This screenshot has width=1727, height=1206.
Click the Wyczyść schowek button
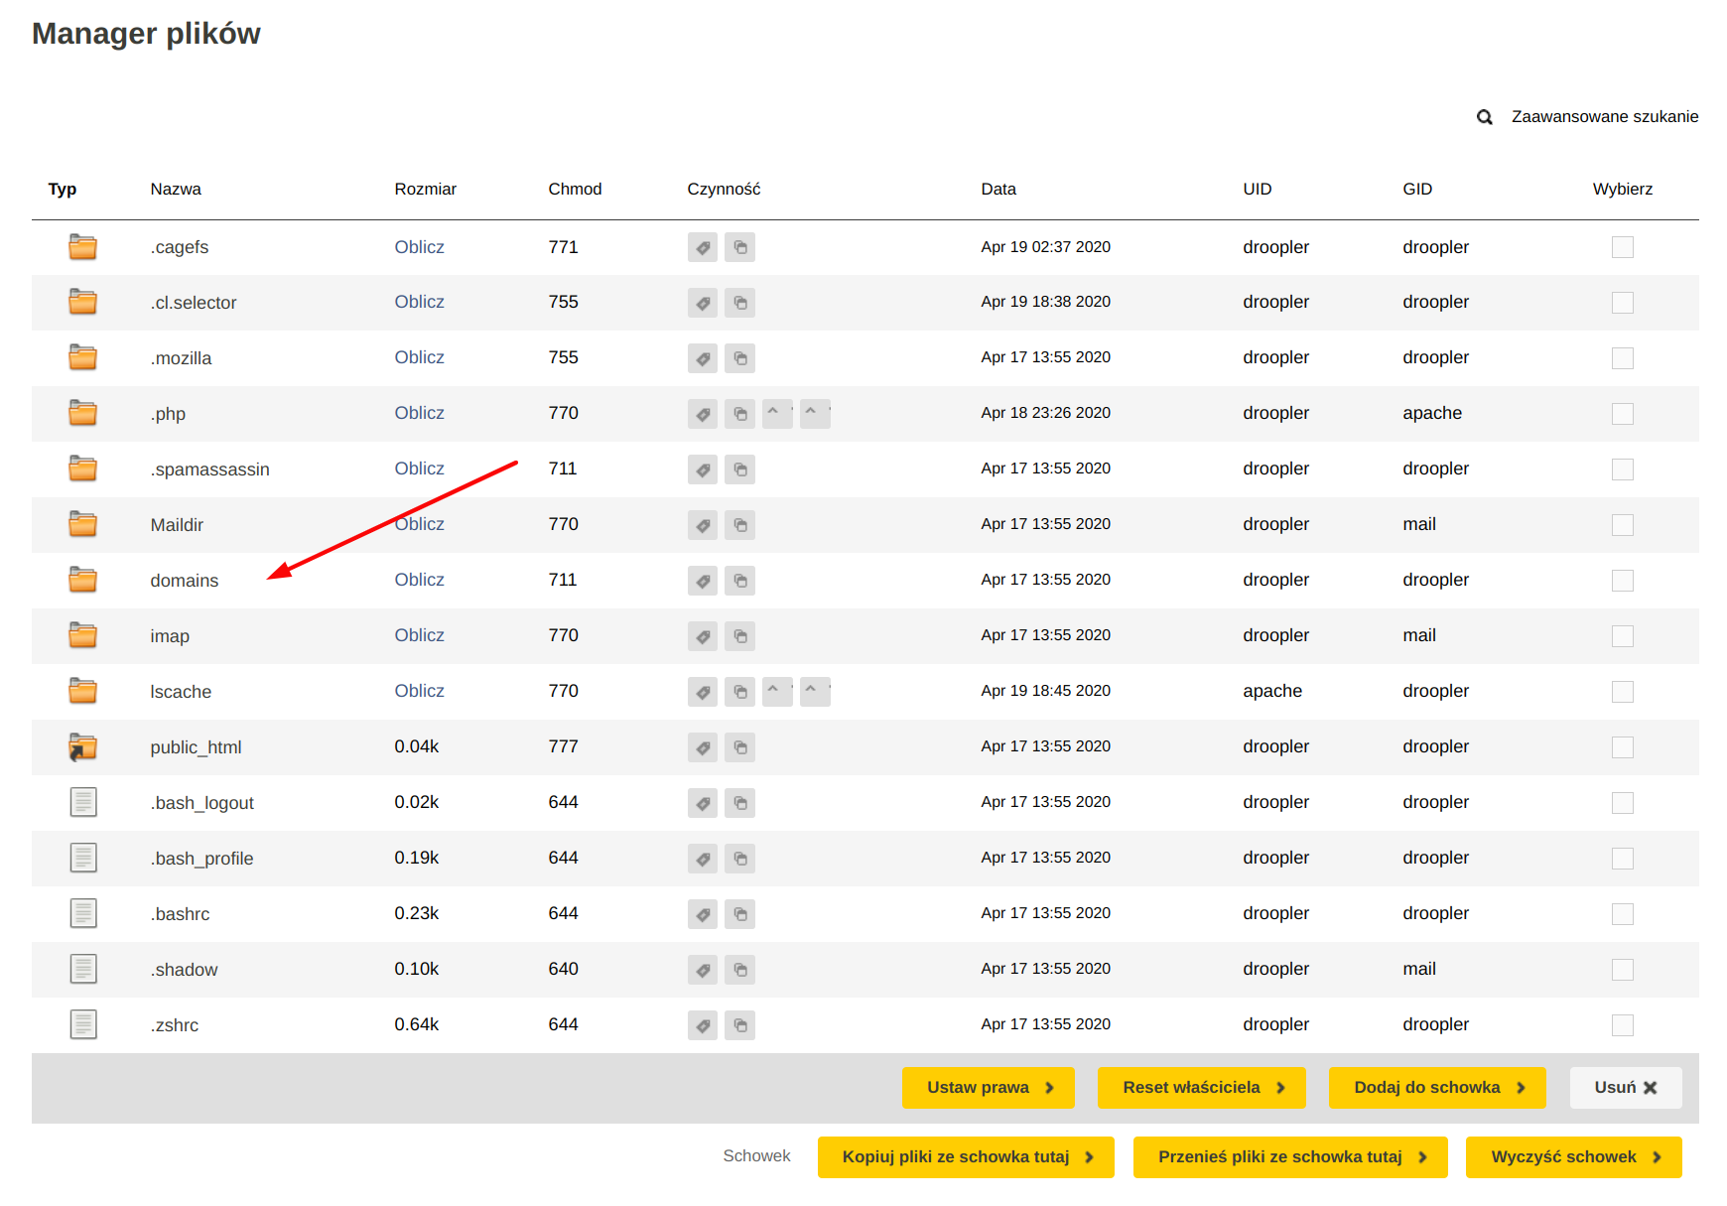click(1574, 1157)
